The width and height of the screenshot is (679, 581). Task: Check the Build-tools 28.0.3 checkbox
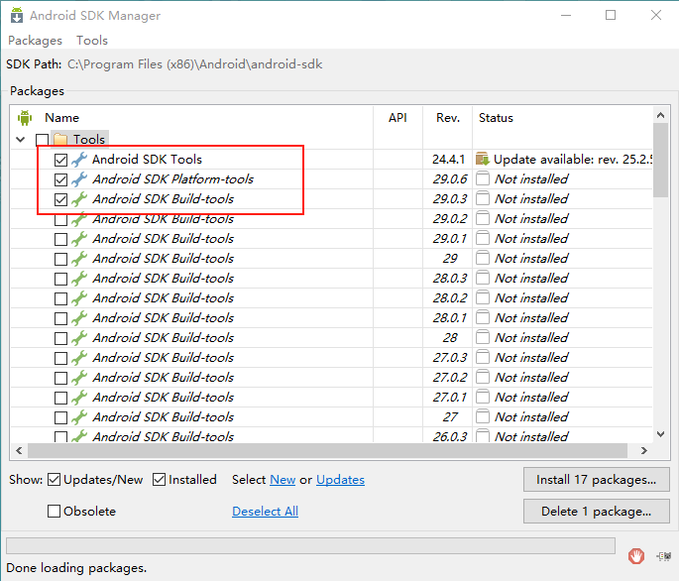click(x=61, y=279)
